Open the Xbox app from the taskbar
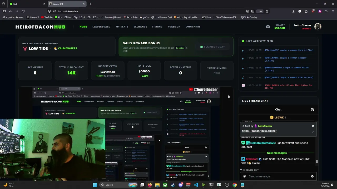337x189 pixels. pyautogui.click(x=165, y=185)
